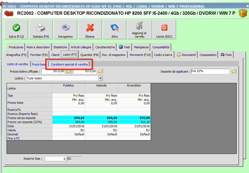Image resolution: width=249 pixels, height=173 pixels.
Task: Click the Aziende Valuta cell EU
Action: pyautogui.click(x=102, y=130)
